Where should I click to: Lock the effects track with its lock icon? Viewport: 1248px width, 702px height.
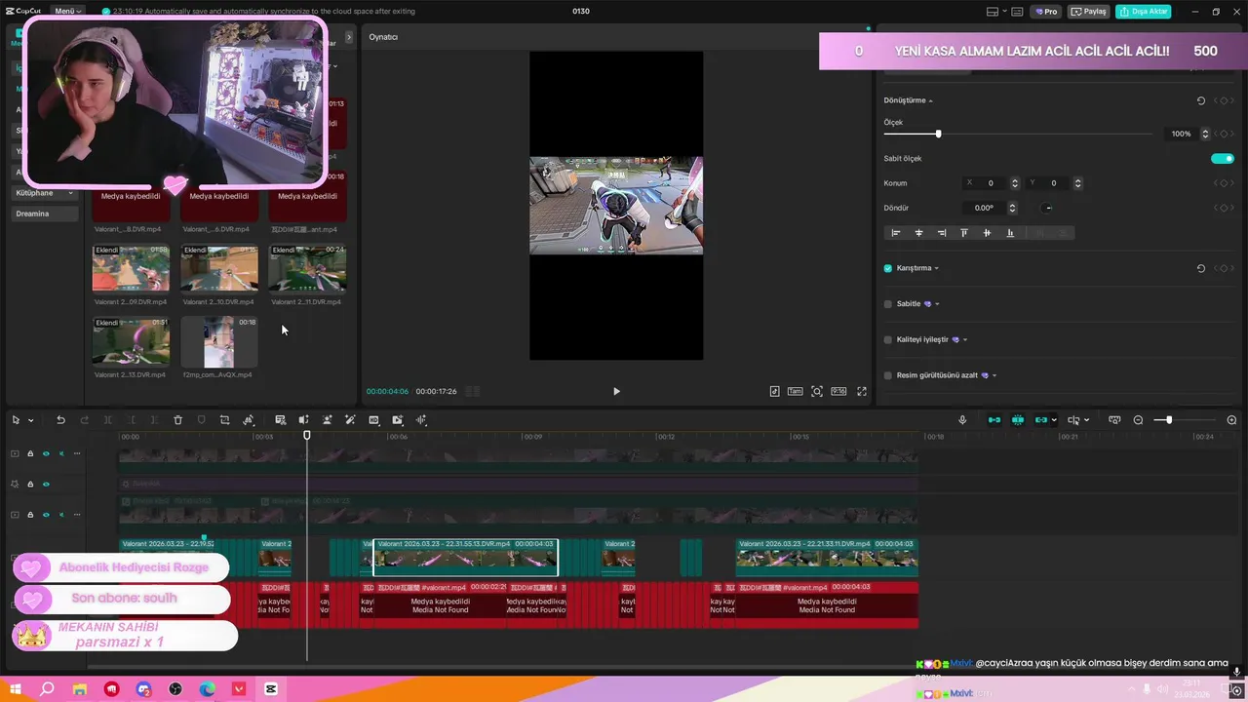[x=30, y=484]
